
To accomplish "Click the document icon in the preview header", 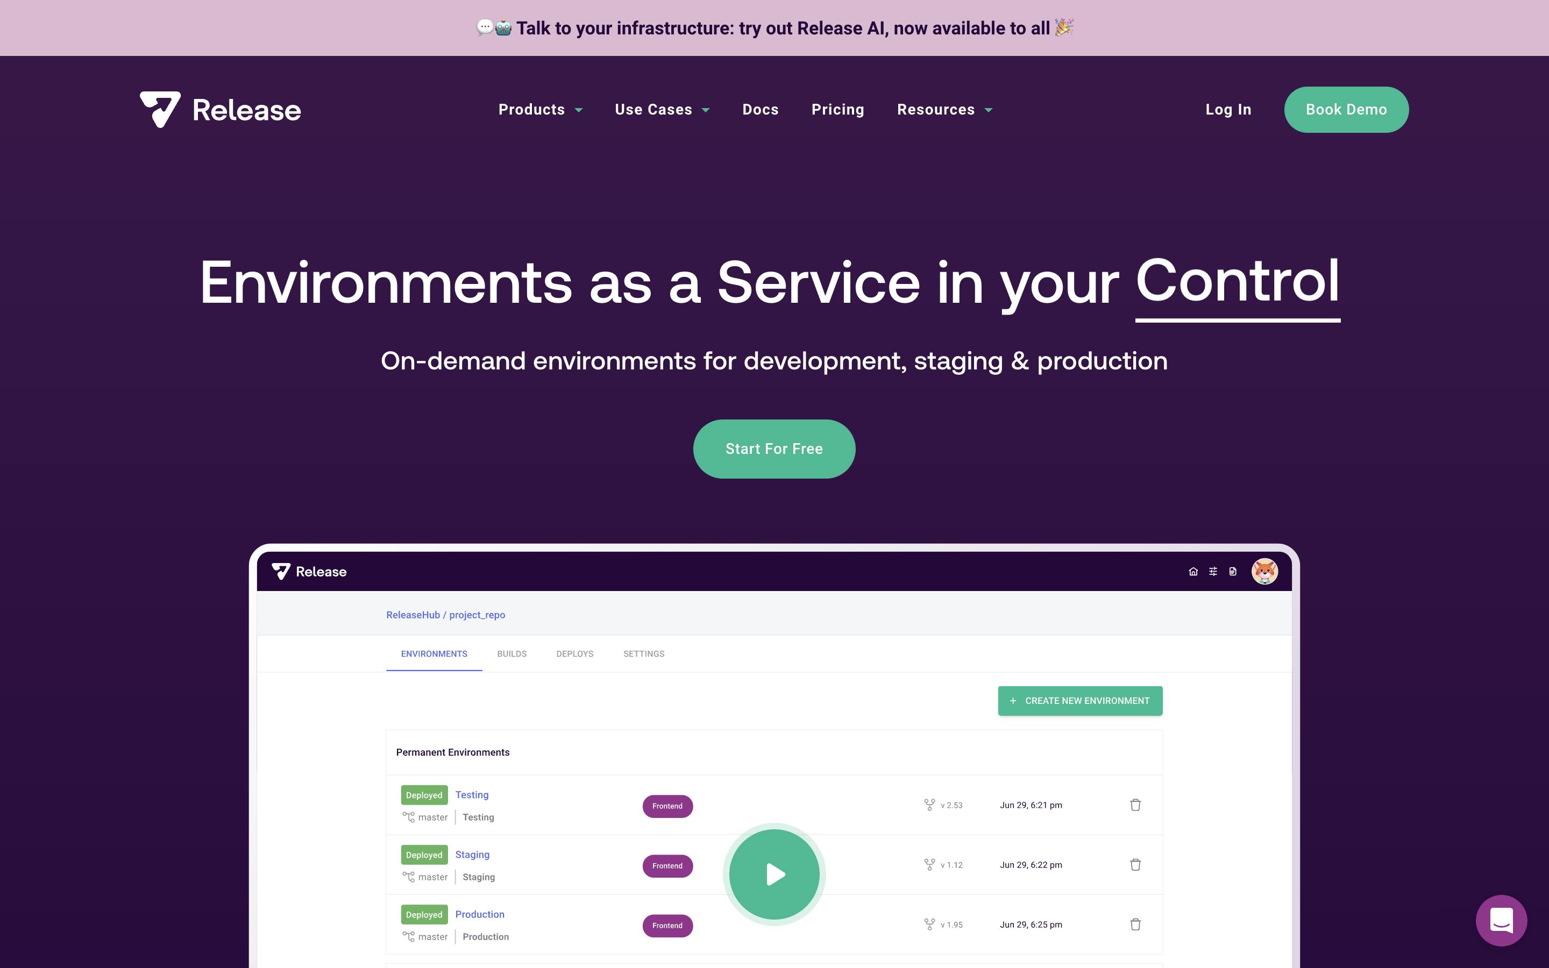I will [x=1233, y=571].
